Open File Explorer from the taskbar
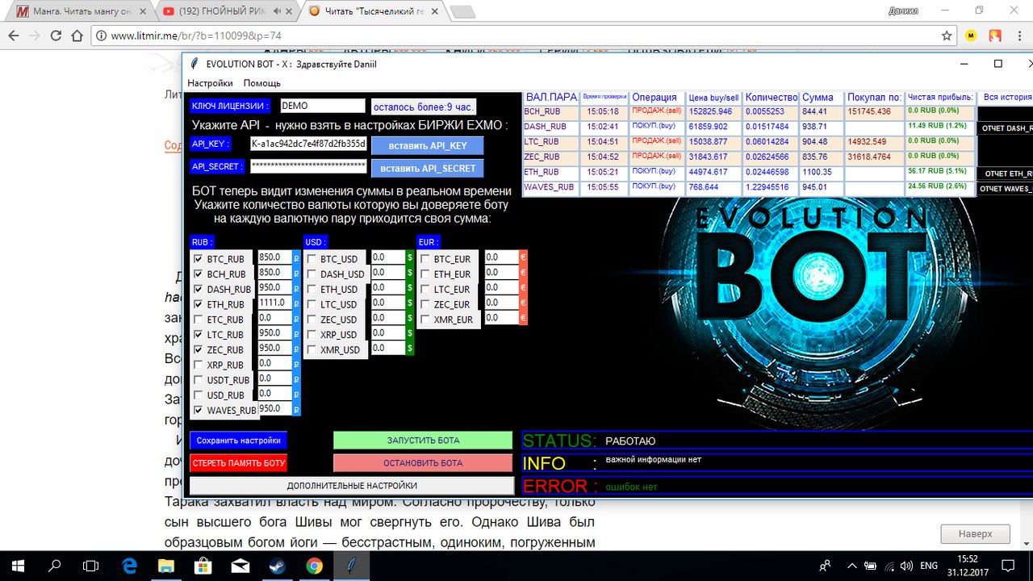Viewport: 1033px width, 581px height. pos(166,566)
